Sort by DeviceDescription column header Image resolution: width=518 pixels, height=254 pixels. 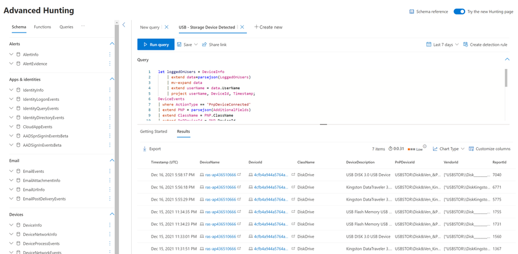click(x=361, y=162)
